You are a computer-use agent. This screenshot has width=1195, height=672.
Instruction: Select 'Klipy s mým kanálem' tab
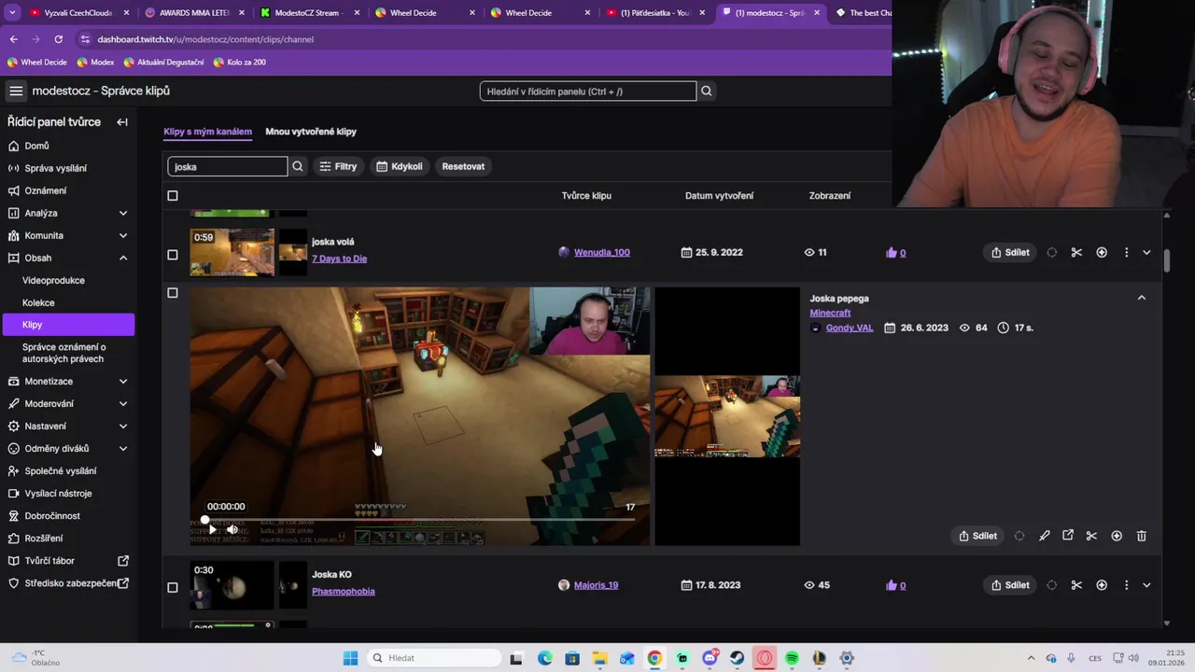207,132
